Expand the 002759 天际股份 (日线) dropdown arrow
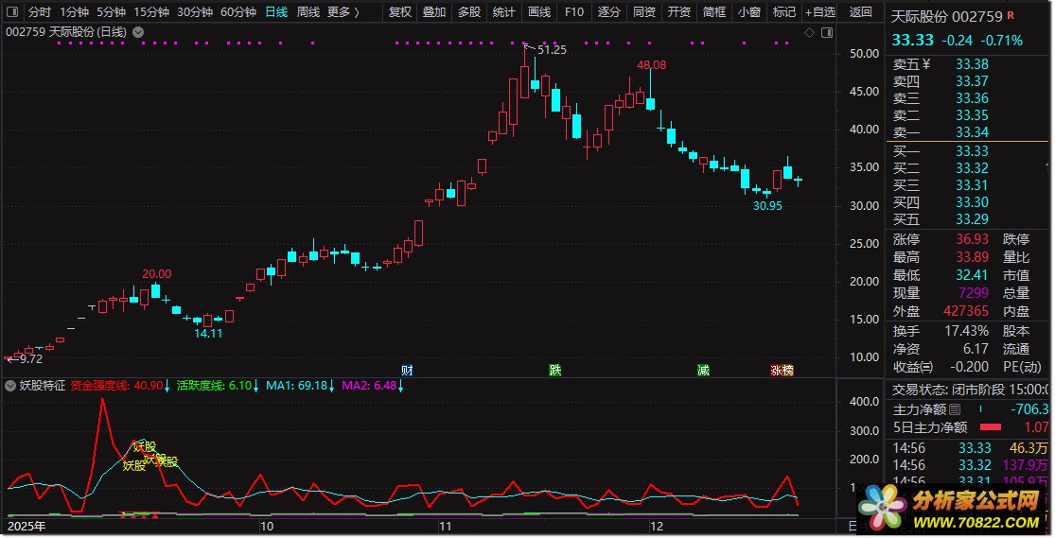 [x=139, y=32]
